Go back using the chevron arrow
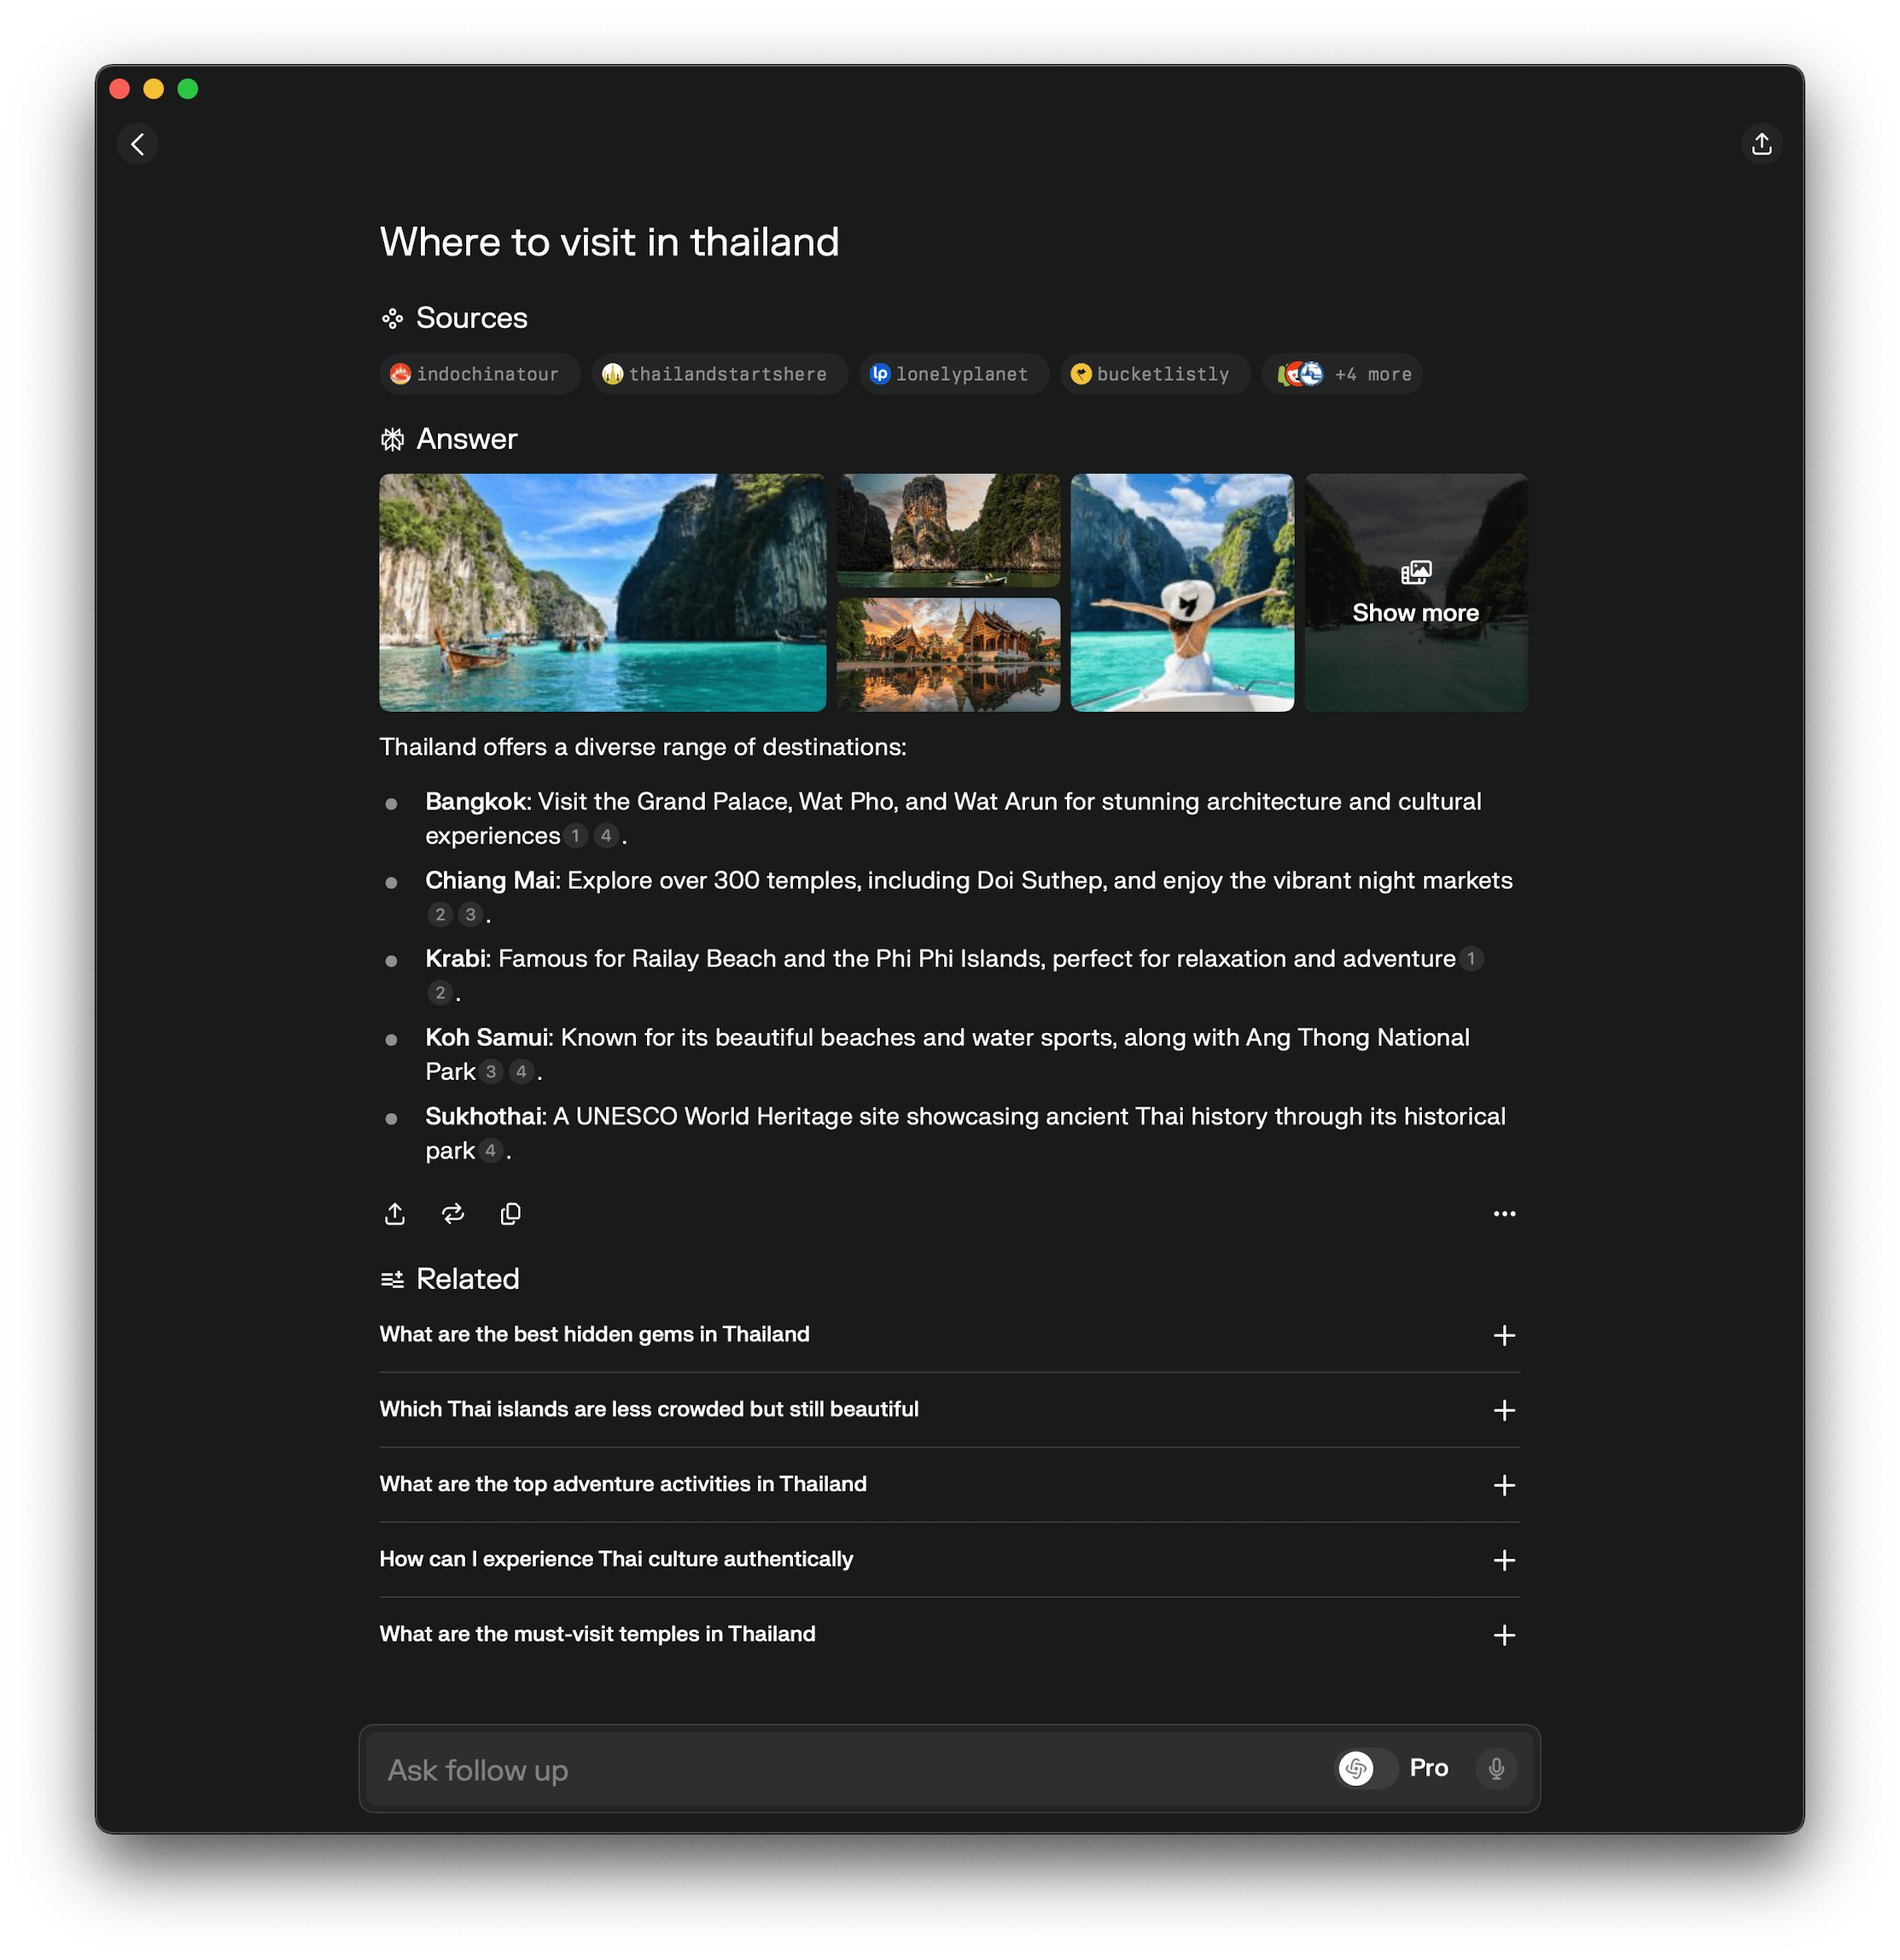 138,144
